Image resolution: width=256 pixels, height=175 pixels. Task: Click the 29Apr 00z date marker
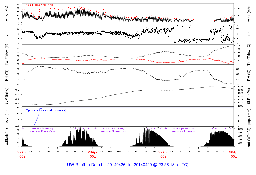click(163, 154)
